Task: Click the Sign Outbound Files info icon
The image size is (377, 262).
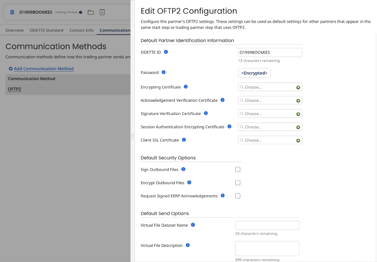Action: pyautogui.click(x=183, y=169)
